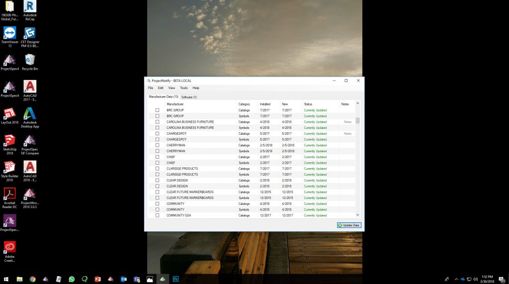Screen dimensions: 509x284
Task: Sort by the Manufacturer column header
Action: click(x=175, y=104)
